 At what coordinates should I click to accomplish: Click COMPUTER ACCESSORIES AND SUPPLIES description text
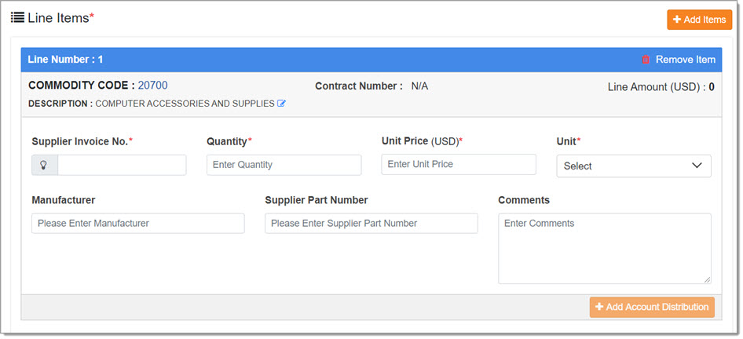(185, 104)
